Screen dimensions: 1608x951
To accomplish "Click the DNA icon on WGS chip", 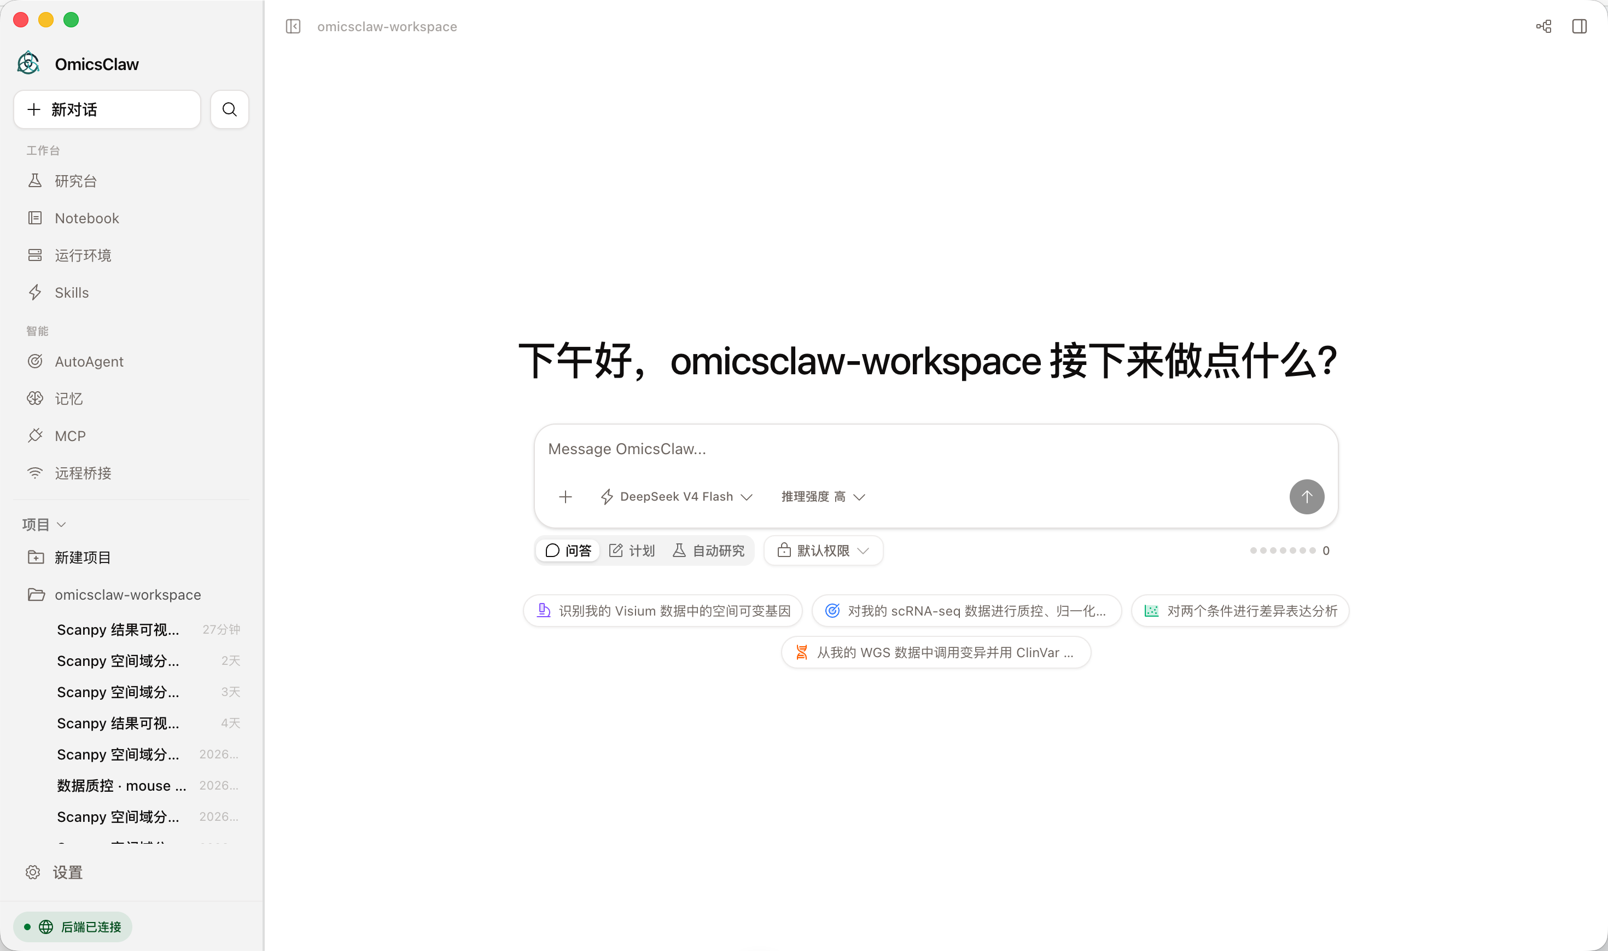I will 801,652.
